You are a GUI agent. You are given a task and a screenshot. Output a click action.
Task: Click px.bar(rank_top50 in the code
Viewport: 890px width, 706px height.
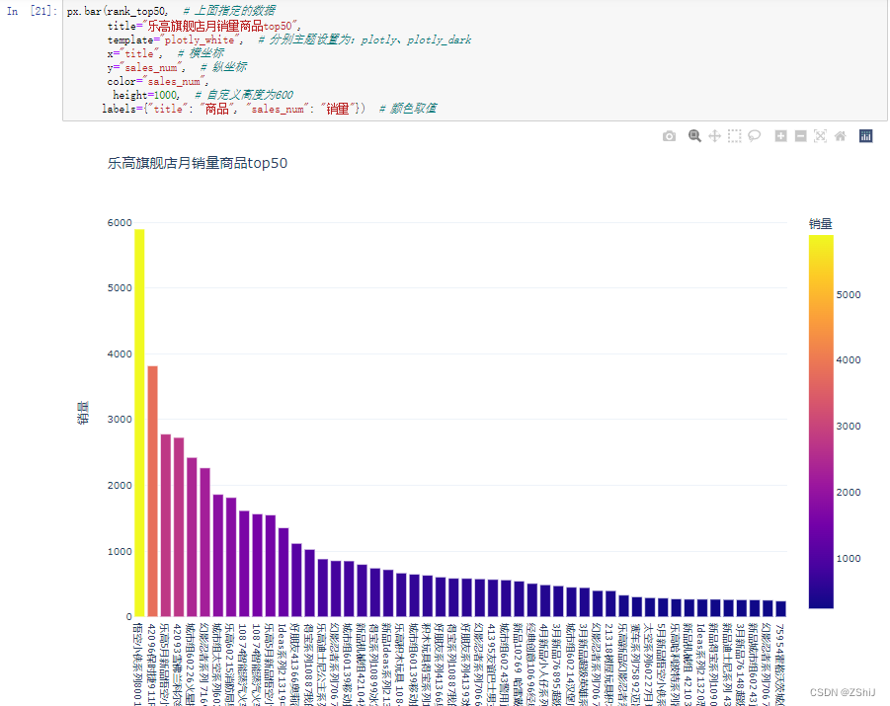118,11
